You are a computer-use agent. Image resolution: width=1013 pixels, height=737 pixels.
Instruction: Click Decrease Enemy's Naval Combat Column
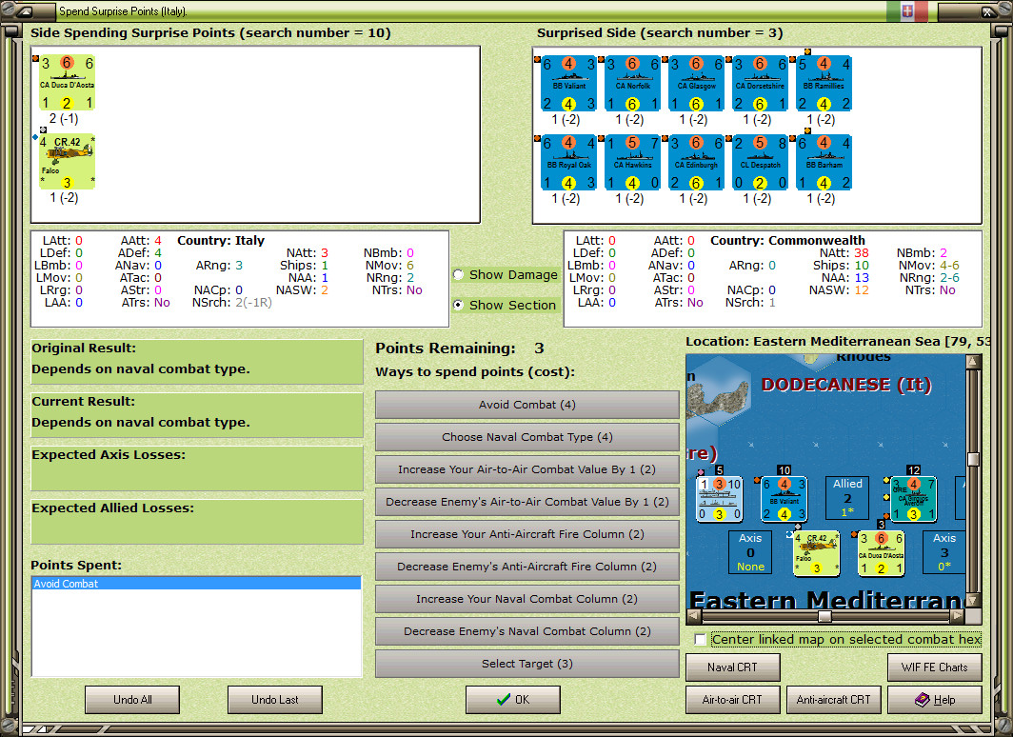527,631
